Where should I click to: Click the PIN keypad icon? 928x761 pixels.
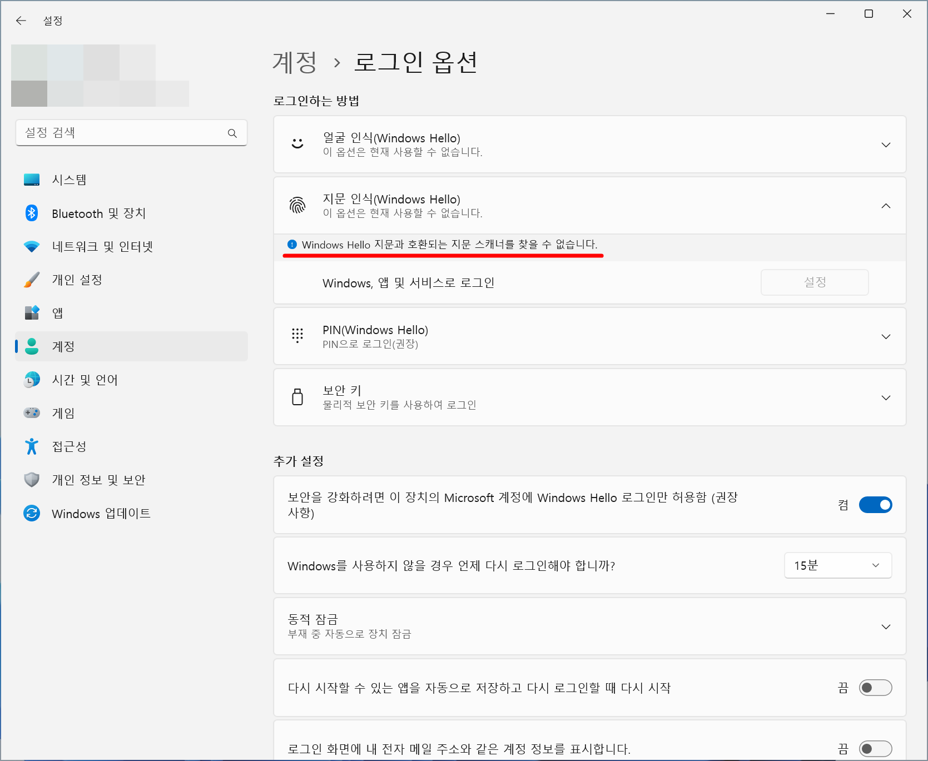pos(297,335)
